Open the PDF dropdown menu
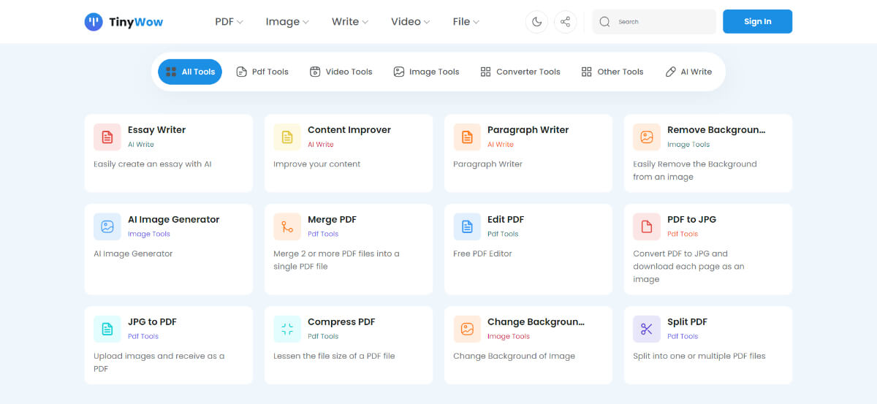Viewport: 877px width, 404px height. coord(229,22)
